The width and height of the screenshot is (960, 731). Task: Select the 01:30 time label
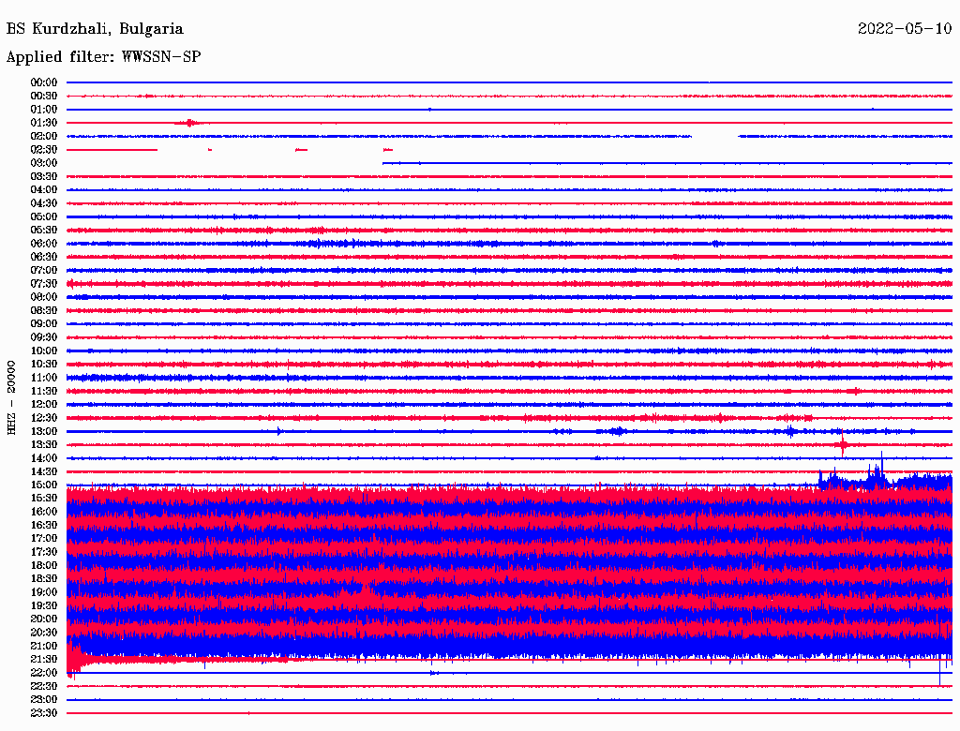coord(44,123)
